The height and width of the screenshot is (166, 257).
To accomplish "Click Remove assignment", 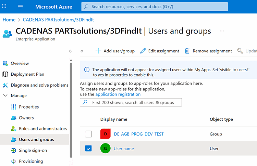I will pos(208,51).
